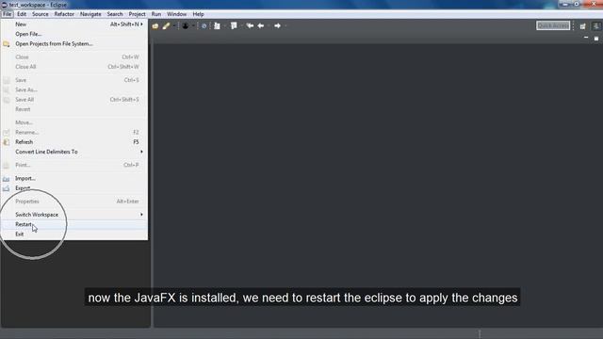
Task: Click the greyed Revert entry
Action: coord(74,109)
